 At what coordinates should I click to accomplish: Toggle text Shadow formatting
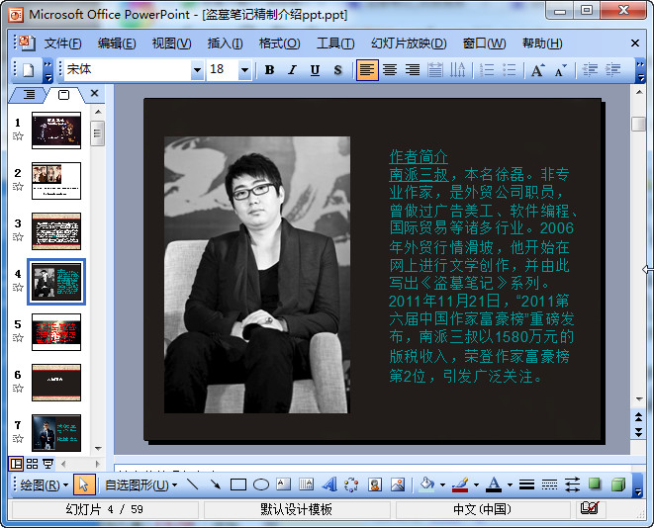tap(337, 70)
